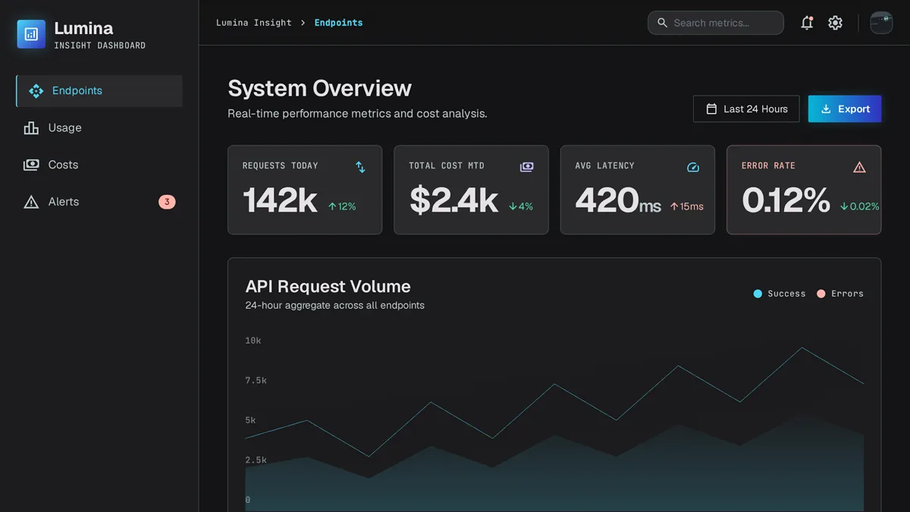Click the Lumina logo icon
This screenshot has height=512, width=910.
tap(31, 34)
